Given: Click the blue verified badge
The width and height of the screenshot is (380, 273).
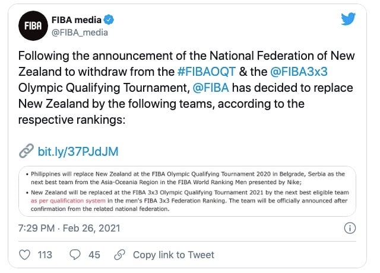Looking at the screenshot, I should pyautogui.click(x=109, y=20).
